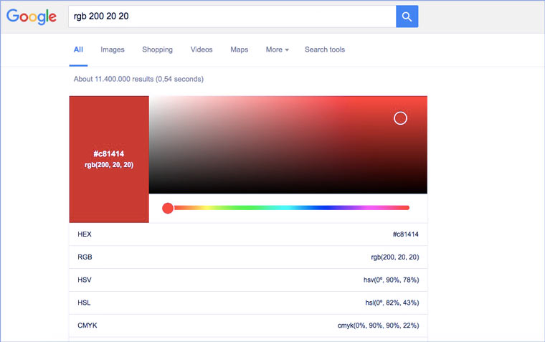
Task: Click #c81414 text inside the swatch
Action: (x=109, y=153)
